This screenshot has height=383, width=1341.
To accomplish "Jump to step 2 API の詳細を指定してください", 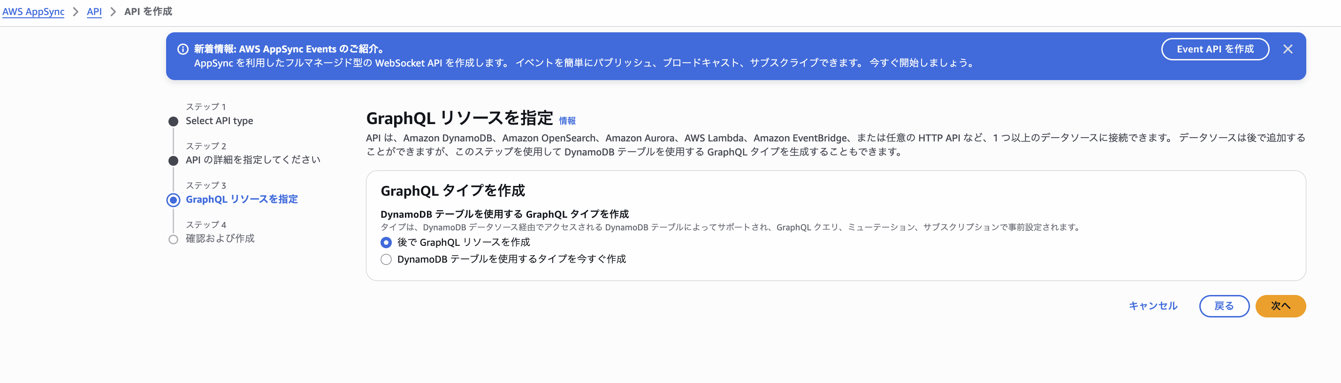I will 253,160.
